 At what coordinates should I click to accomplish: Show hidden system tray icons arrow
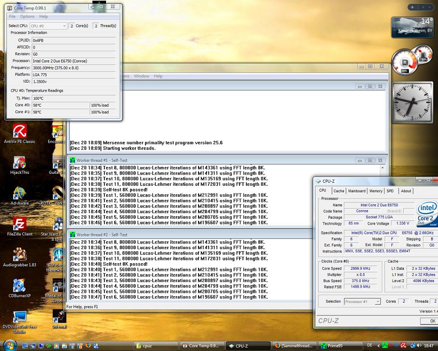379,346
